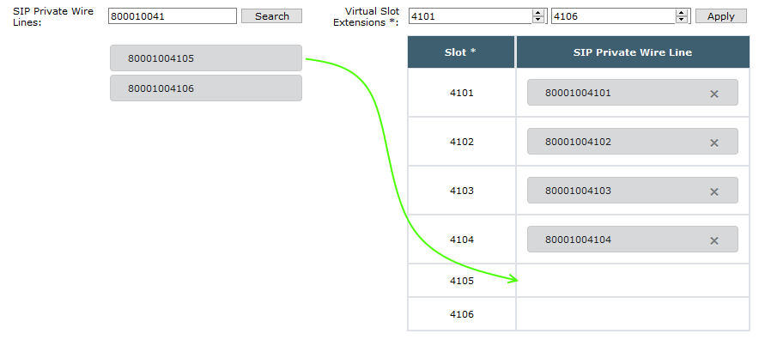Select the 80001004106 line in search results
The width and height of the screenshot is (771, 340).
pyautogui.click(x=205, y=88)
